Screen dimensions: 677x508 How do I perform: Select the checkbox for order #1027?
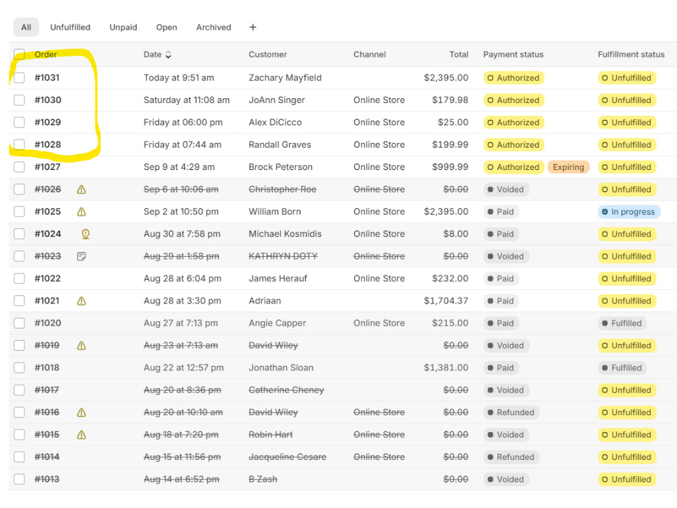(19, 167)
